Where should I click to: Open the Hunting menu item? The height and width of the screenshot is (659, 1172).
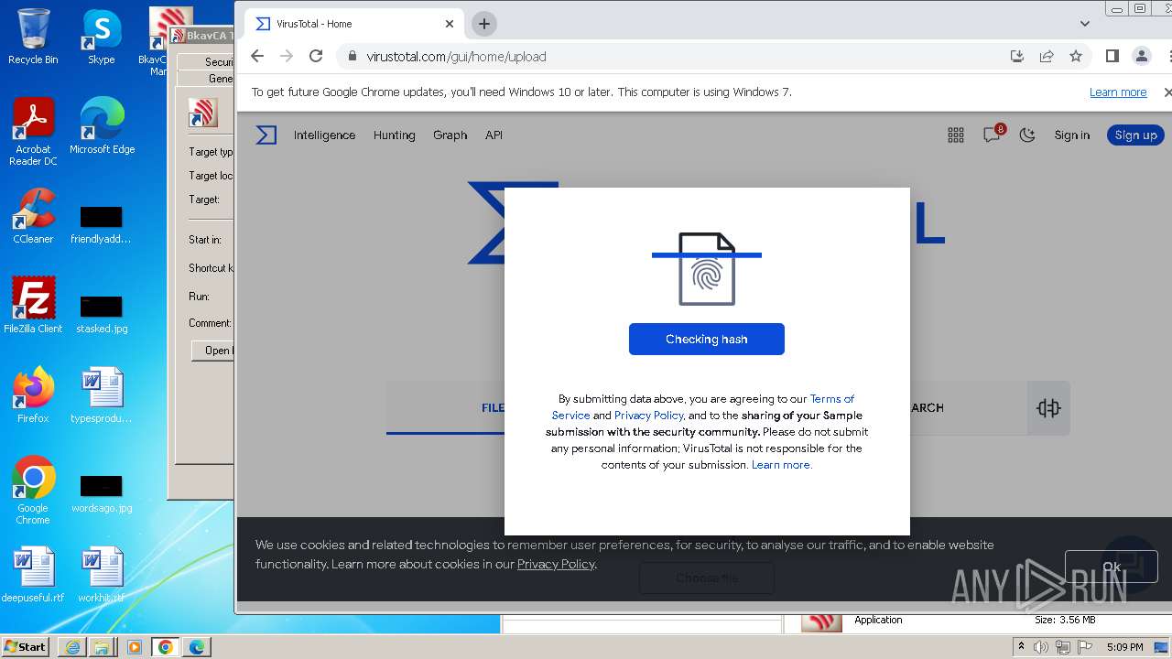click(x=394, y=135)
